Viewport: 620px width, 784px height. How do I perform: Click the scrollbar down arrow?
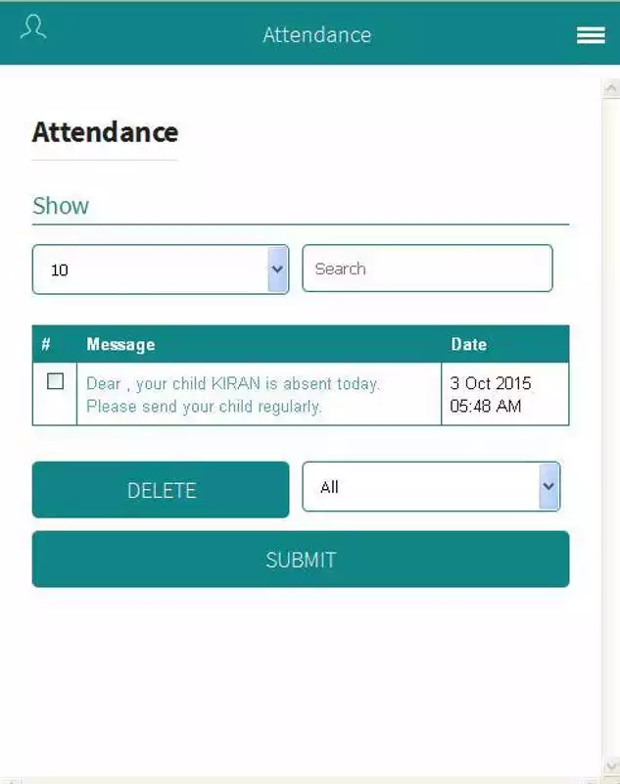611,766
